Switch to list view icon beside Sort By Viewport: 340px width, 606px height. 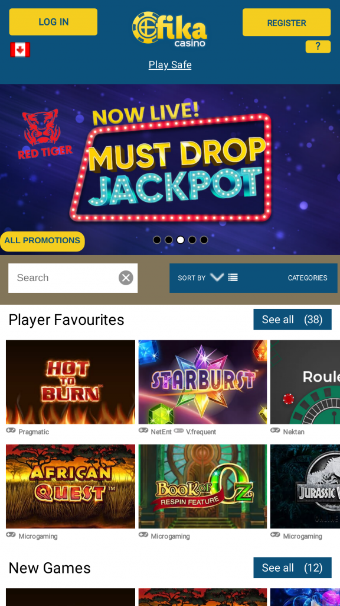(x=233, y=278)
